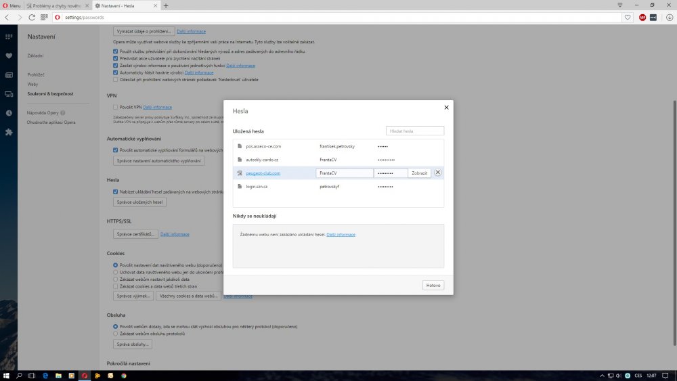Select the pos.asseco-ce.com password row
The width and height of the screenshot is (677, 381).
click(x=338, y=146)
